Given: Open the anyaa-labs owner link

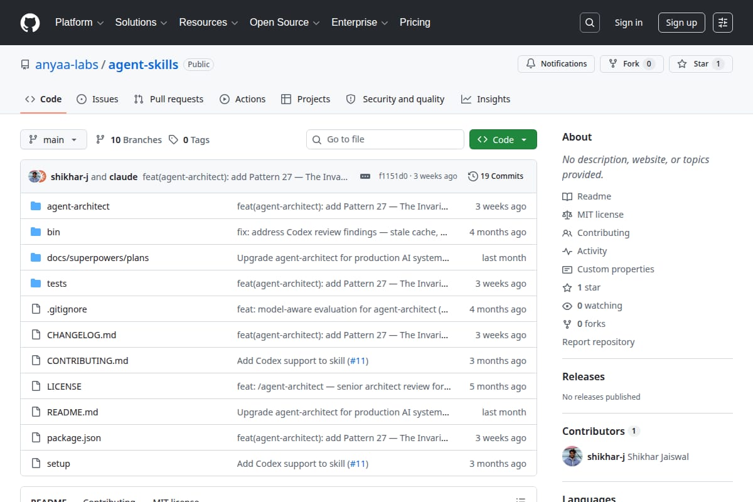Looking at the screenshot, I should 67,65.
